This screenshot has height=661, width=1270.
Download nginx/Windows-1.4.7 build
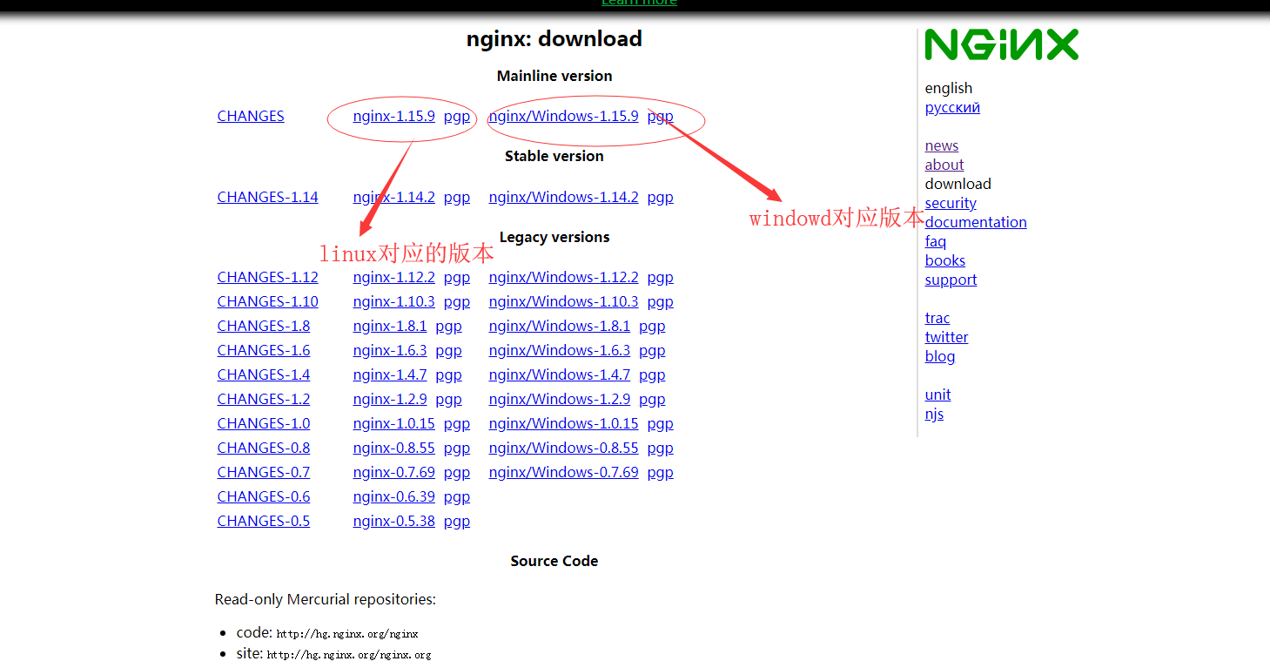[559, 374]
